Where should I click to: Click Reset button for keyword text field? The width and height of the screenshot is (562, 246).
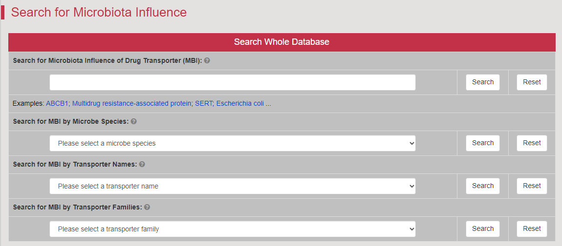pos(532,82)
